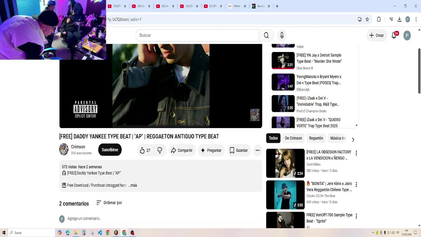421x237 pixels.
Task: Open Chrome extensions puzzle icon
Action: tap(379, 19)
